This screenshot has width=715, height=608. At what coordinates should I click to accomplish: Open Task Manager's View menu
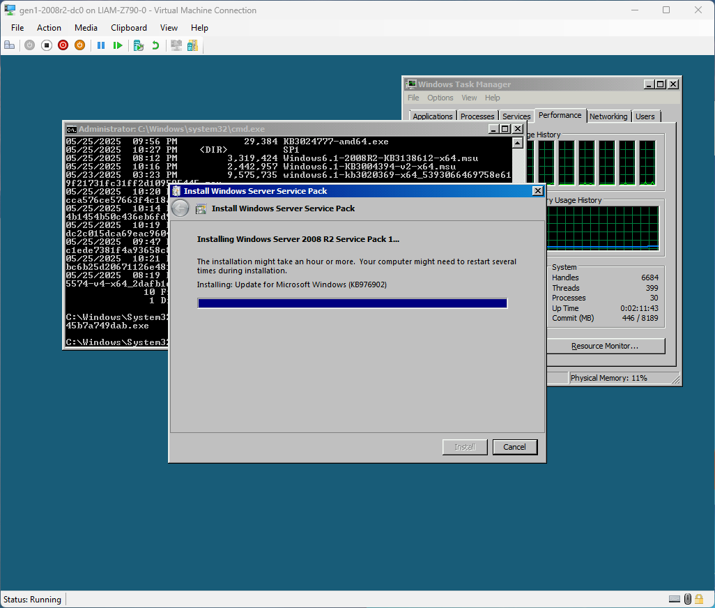click(x=469, y=98)
